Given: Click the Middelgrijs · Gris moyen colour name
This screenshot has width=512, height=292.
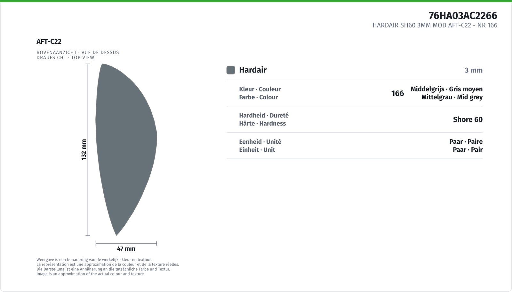Looking at the screenshot, I should [446, 89].
